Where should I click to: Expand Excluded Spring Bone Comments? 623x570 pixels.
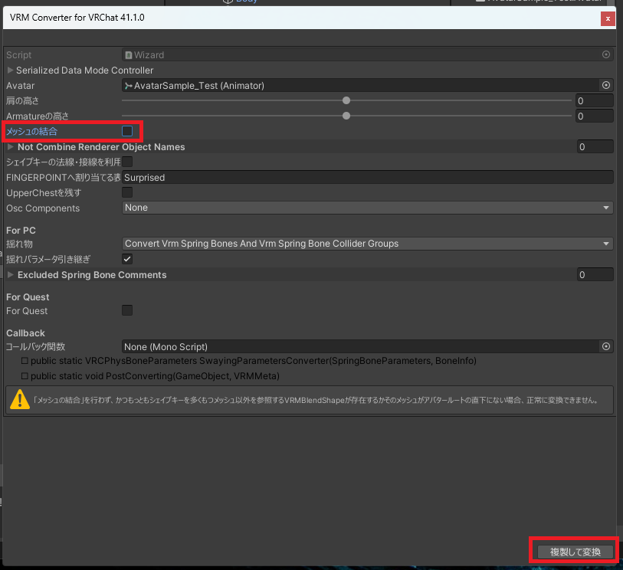click(x=11, y=274)
